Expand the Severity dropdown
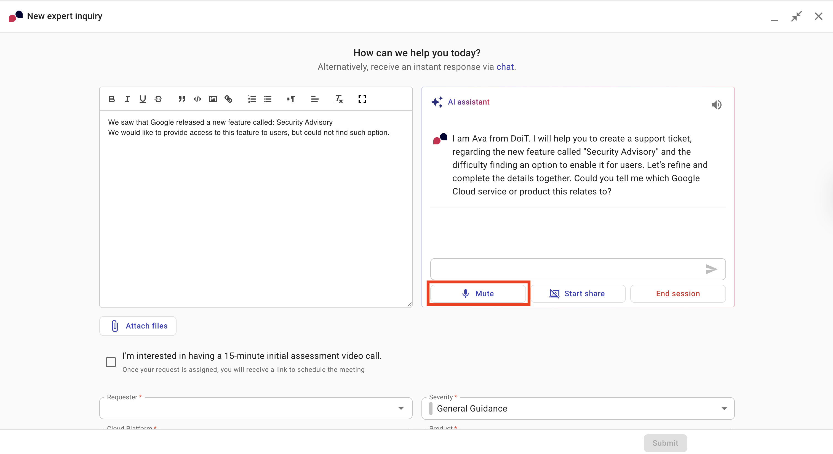Screen dimensions: 833x454 (x=724, y=409)
